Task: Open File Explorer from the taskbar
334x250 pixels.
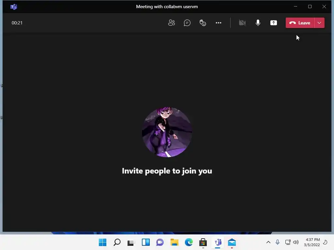Action: 175,242
